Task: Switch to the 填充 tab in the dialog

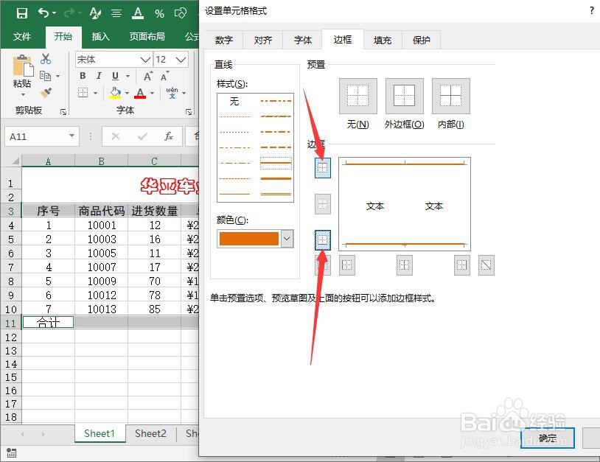Action: click(383, 40)
